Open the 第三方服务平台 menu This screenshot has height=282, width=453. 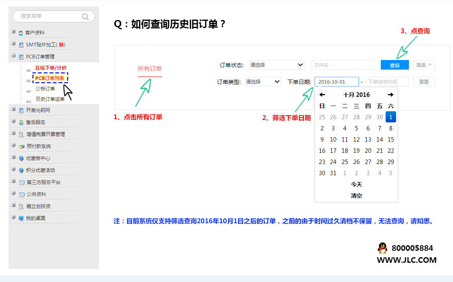[44, 182]
